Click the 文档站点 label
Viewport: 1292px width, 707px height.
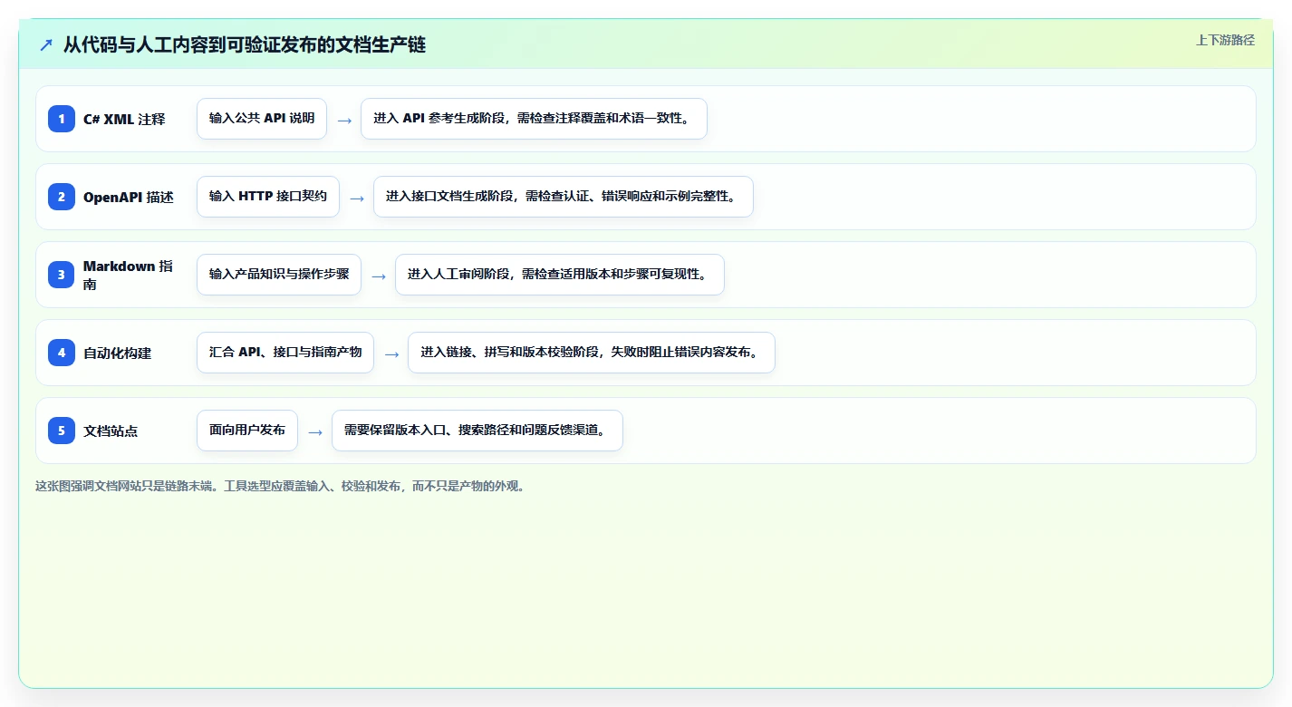point(111,431)
